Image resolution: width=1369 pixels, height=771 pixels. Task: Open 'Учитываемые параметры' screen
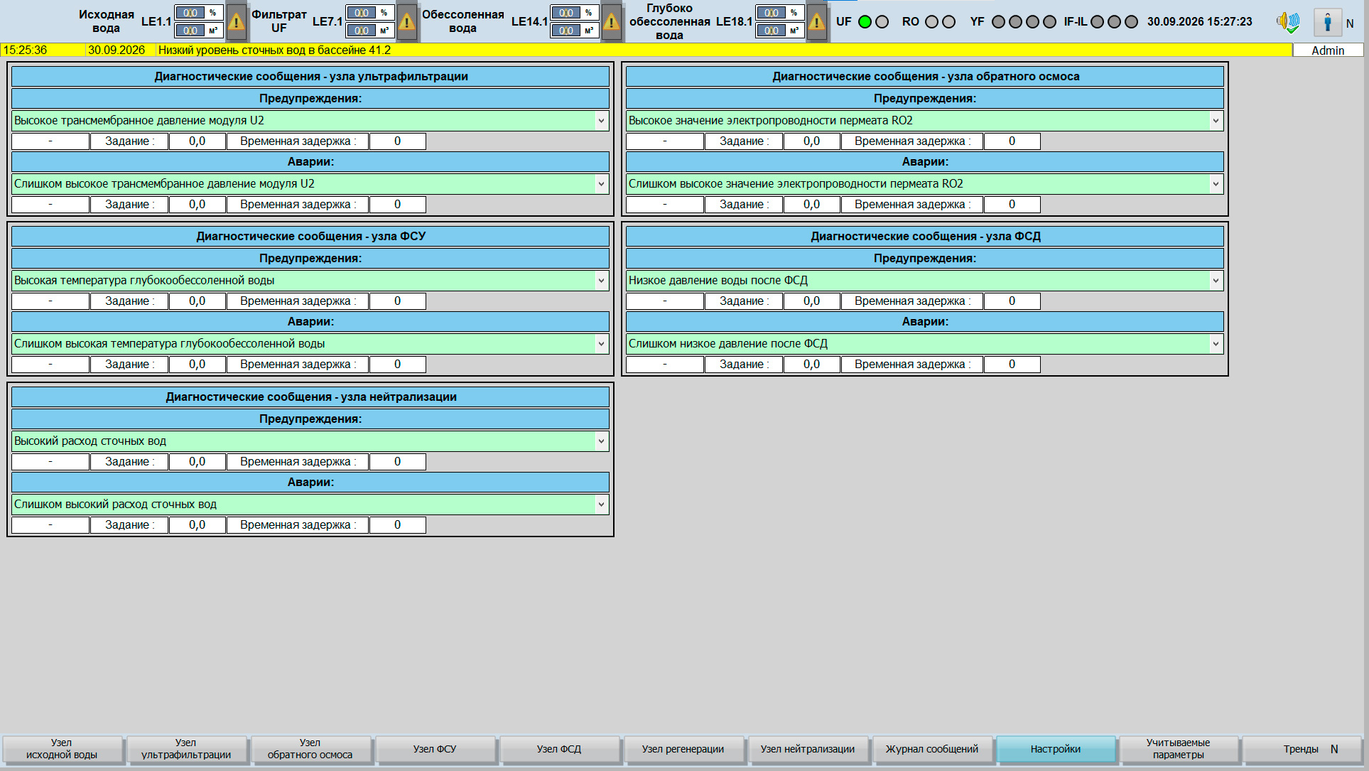1179,749
